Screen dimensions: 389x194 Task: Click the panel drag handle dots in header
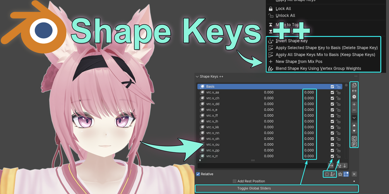coord(355,76)
